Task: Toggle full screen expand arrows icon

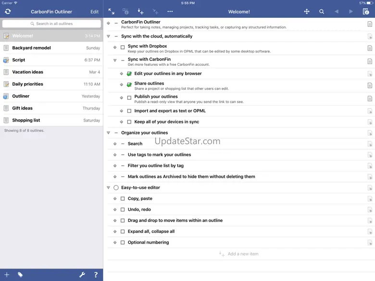Action: tap(111, 11)
